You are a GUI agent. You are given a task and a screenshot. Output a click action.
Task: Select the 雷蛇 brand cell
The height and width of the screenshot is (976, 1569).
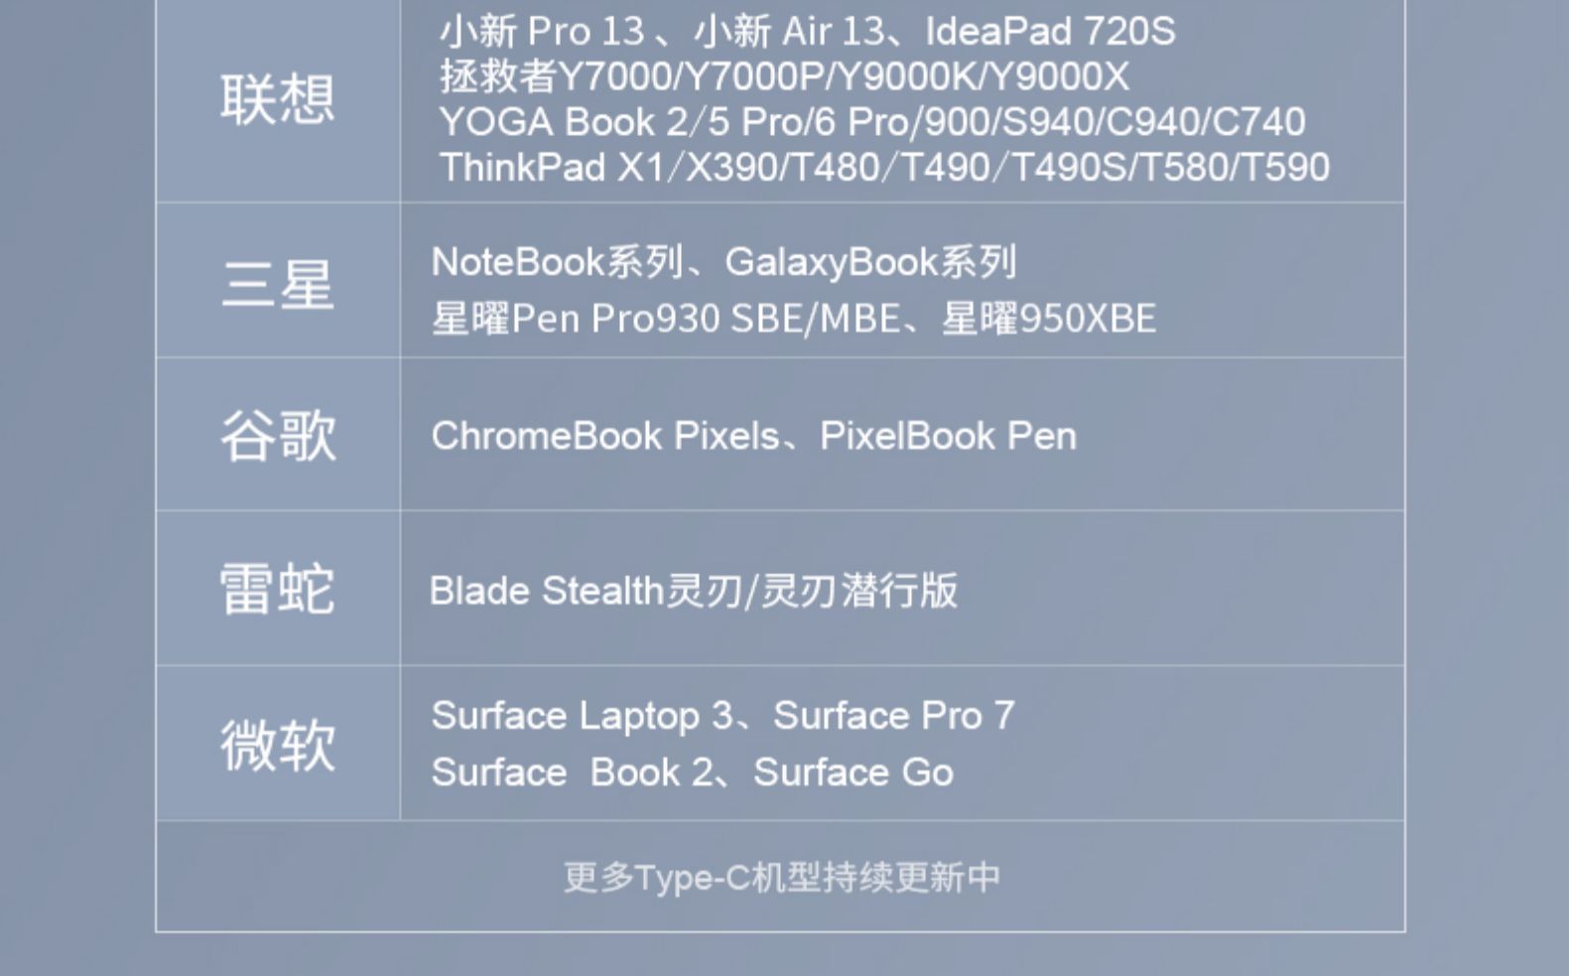pyautogui.click(x=278, y=589)
